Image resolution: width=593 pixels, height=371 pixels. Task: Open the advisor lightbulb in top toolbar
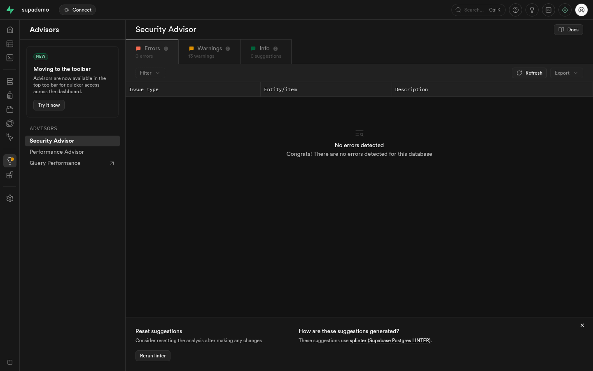pos(532,10)
